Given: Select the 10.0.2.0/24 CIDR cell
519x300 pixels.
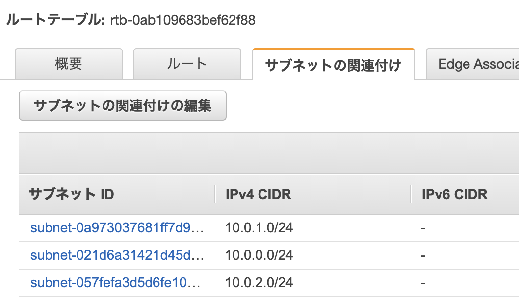Looking at the screenshot, I should click(259, 283).
